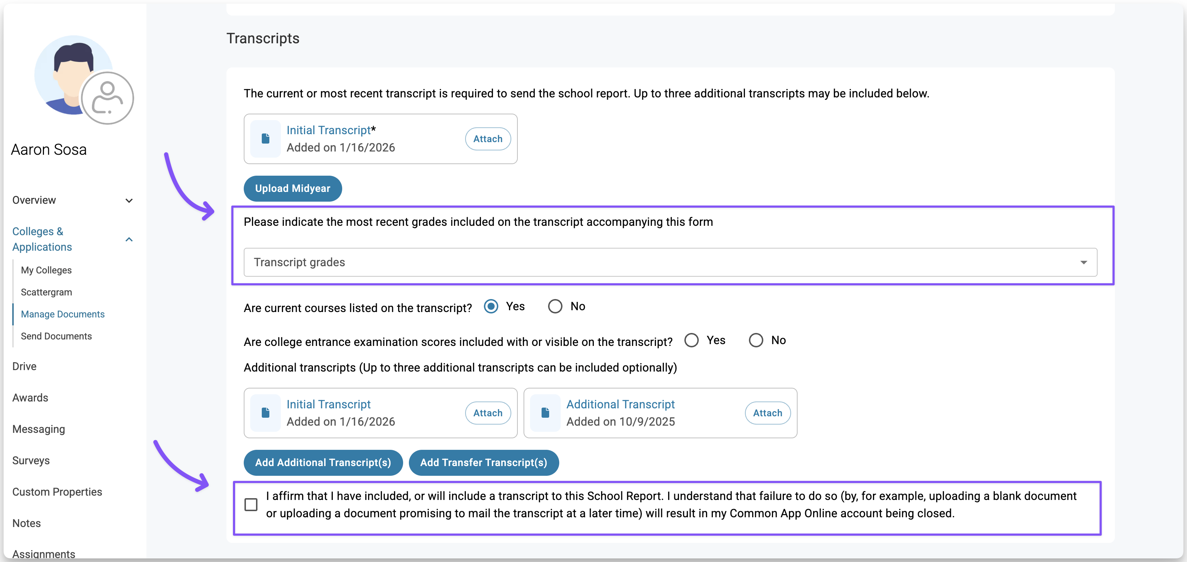
Task: Click the student profile badge icon
Action: (x=107, y=98)
